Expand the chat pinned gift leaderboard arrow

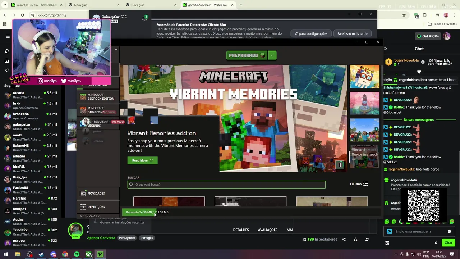419,72
